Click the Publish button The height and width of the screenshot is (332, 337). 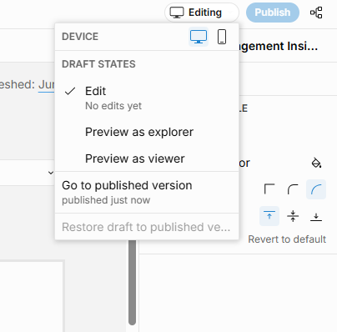click(273, 13)
